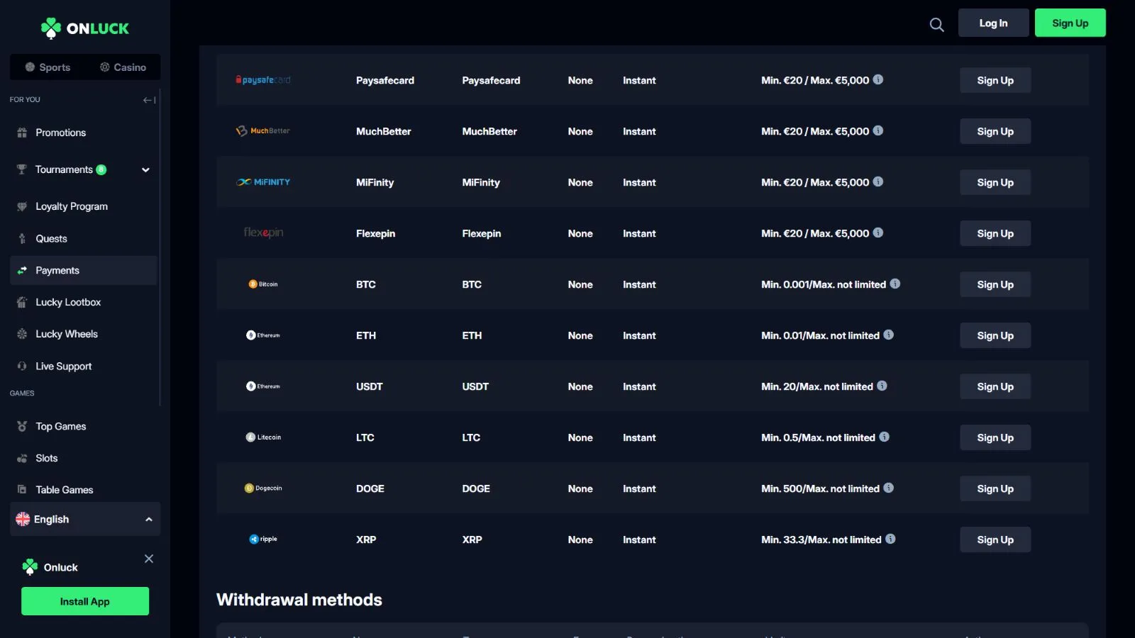
Task: Click the search magnifier icon
Action: [936, 25]
